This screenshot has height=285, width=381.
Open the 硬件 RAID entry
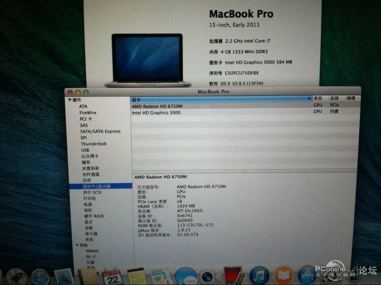[x=94, y=216]
